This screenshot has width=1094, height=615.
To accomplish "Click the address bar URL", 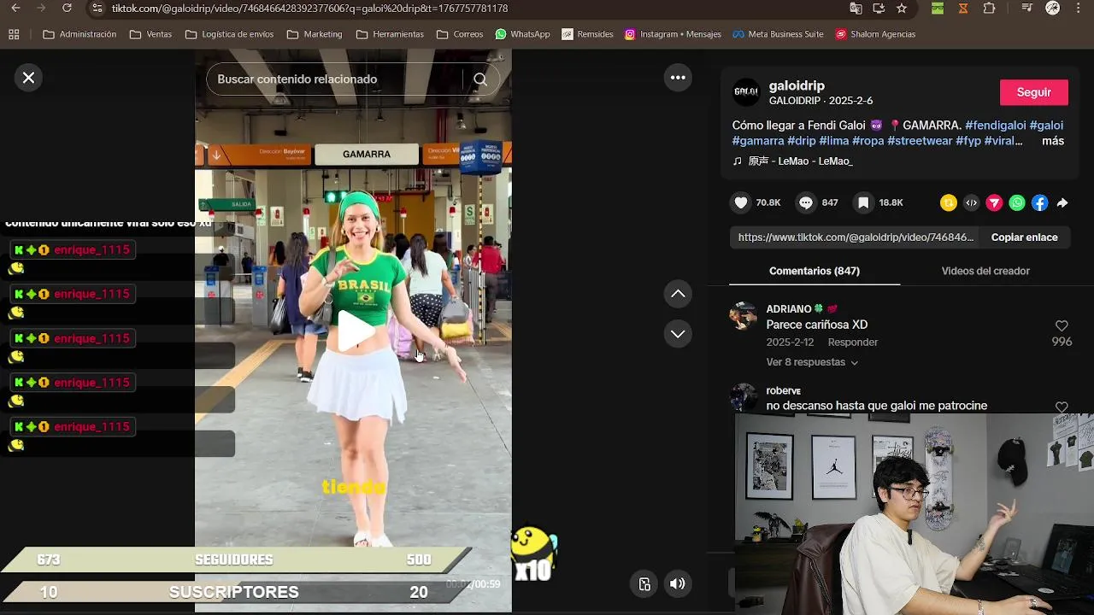I will click(x=310, y=9).
